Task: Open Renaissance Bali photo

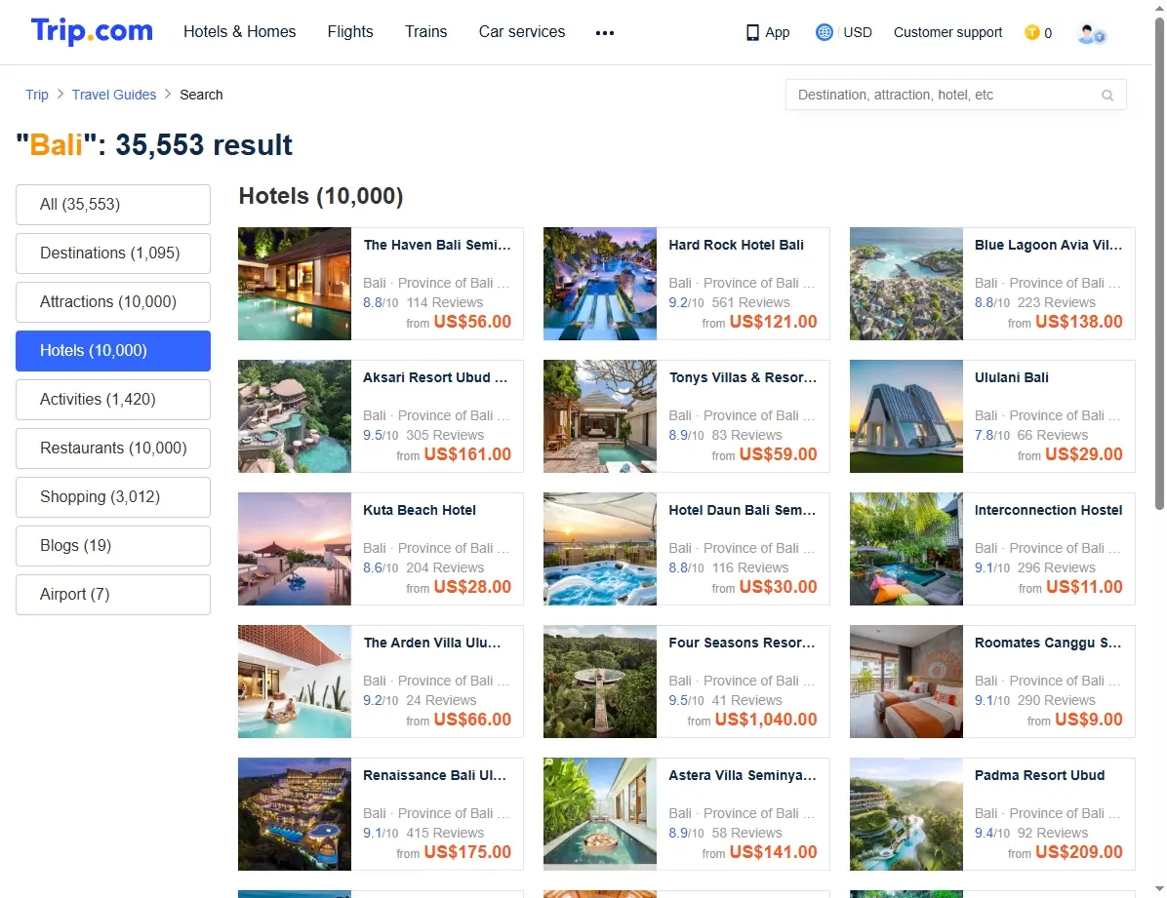Action: 295,815
